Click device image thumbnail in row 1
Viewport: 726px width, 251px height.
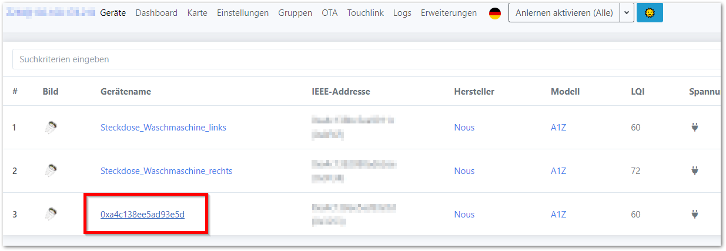(51, 127)
